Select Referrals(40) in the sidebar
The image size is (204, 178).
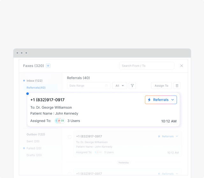tap(36, 88)
